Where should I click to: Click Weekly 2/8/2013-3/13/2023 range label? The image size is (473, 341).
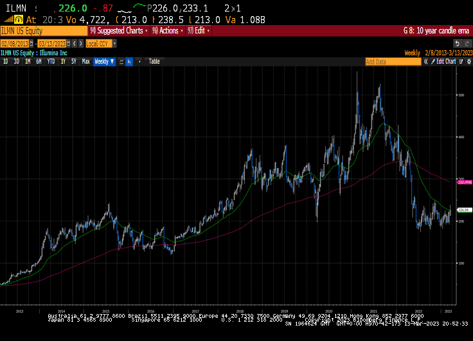tap(438, 53)
